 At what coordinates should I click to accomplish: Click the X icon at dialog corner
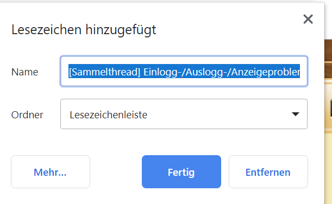308,19
